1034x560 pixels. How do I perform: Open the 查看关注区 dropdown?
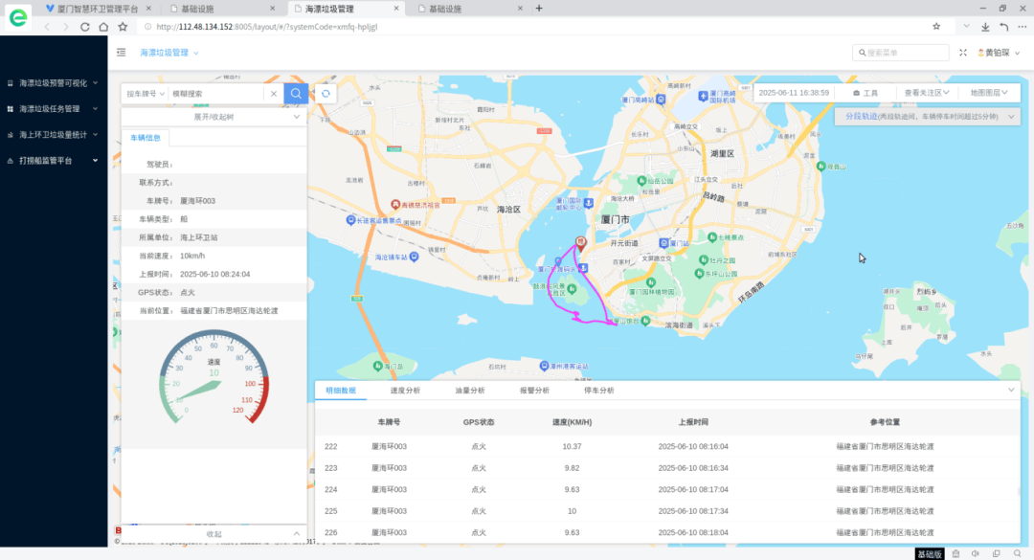click(x=928, y=93)
